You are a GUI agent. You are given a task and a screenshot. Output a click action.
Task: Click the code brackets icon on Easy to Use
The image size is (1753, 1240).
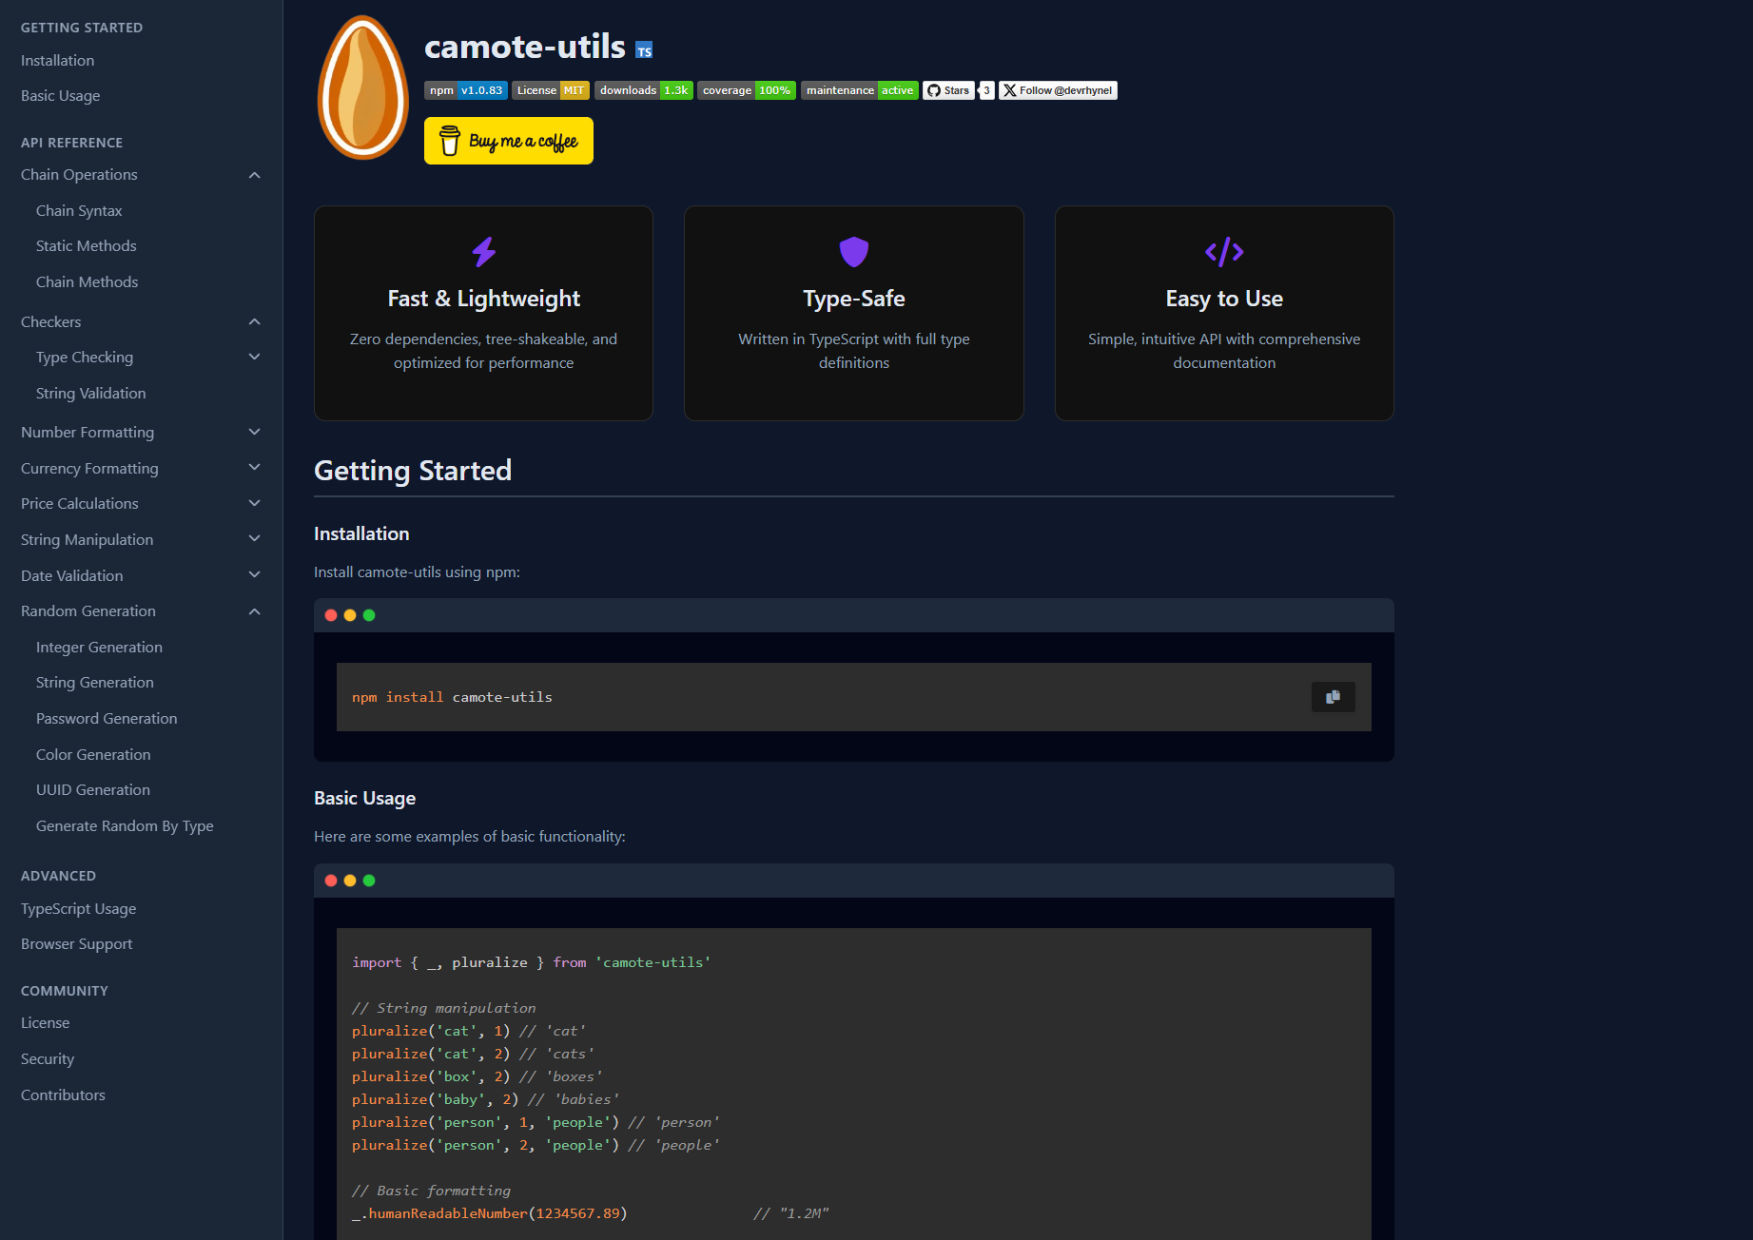(1224, 252)
